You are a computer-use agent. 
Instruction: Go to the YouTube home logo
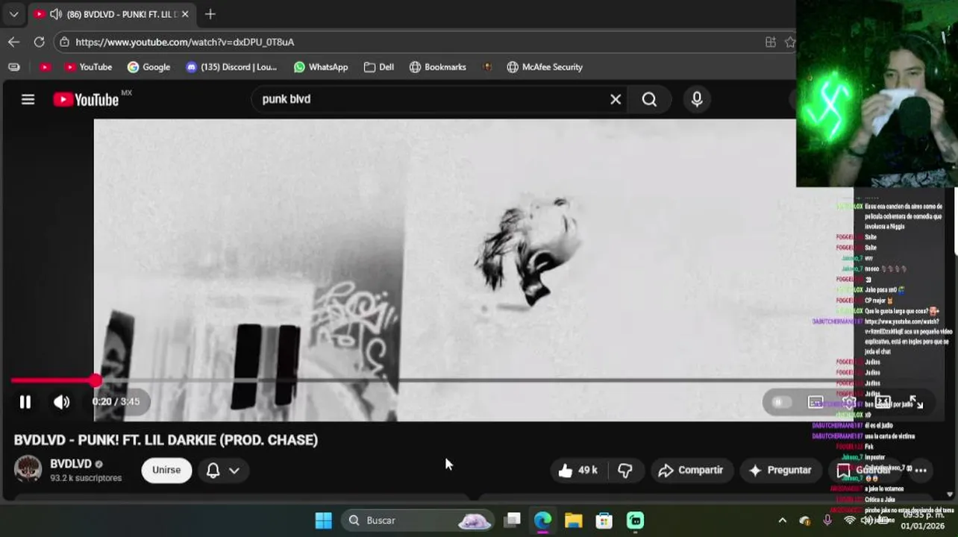(x=86, y=99)
